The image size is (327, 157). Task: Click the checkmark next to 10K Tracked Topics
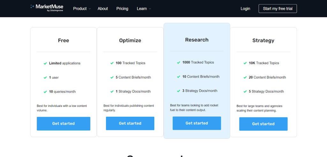tap(245, 63)
